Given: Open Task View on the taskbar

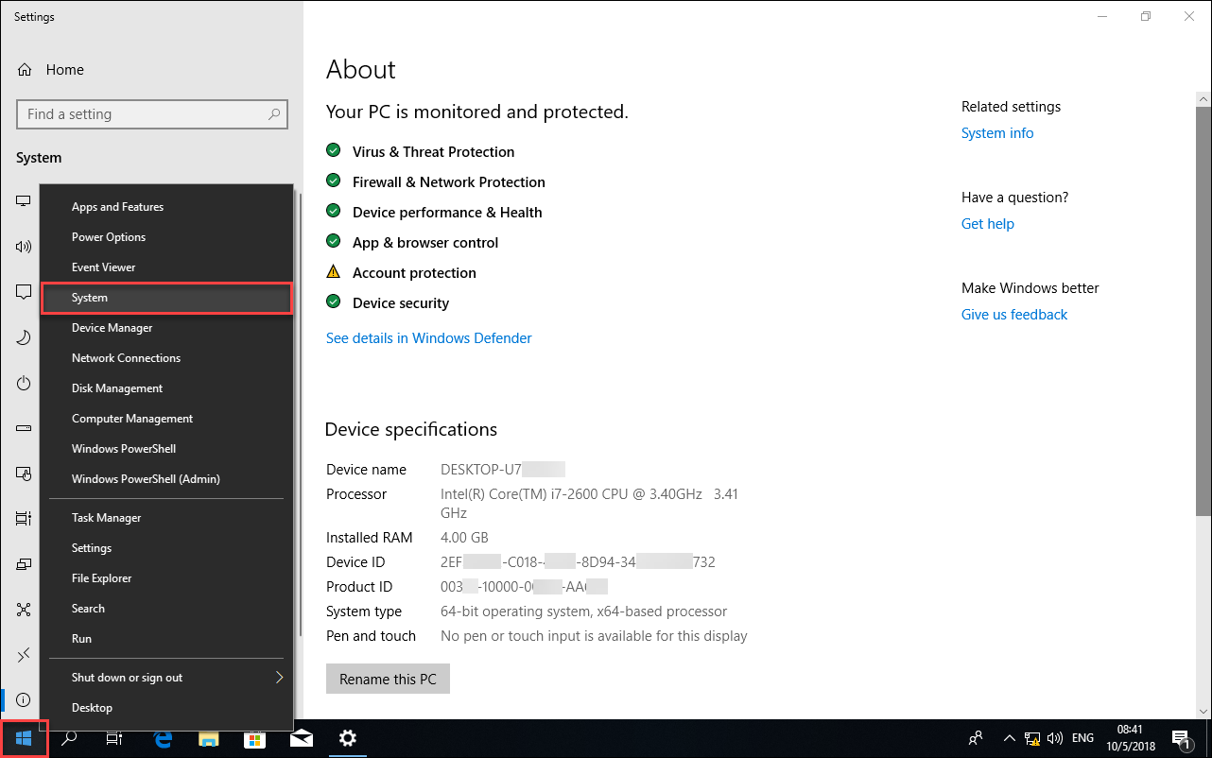Looking at the screenshot, I should (114, 738).
